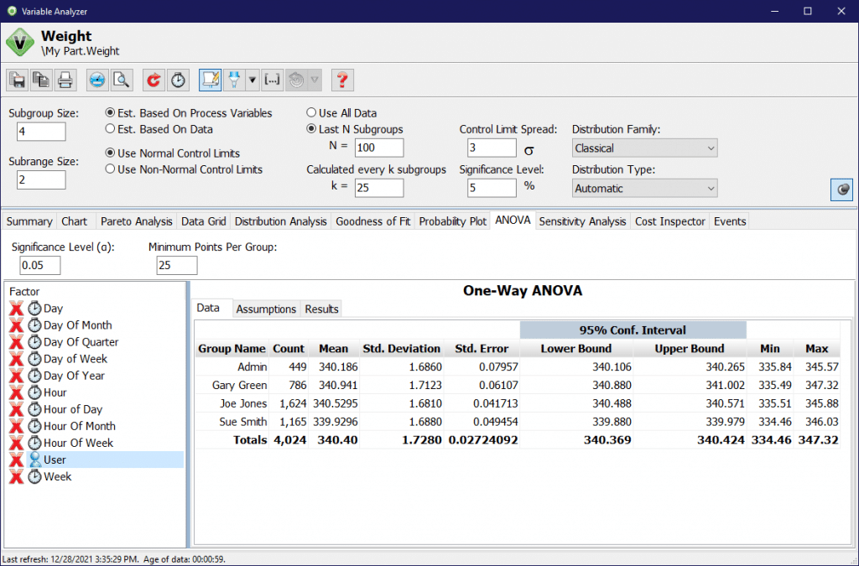
Task: Select the Day of Week factor
Action: click(x=75, y=359)
